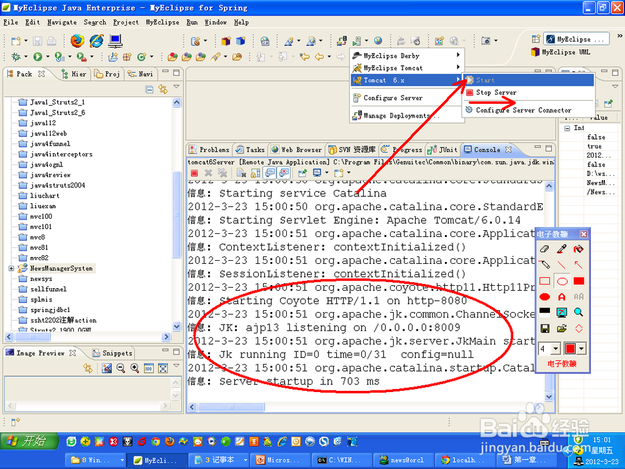Click the localh... taskbar button
The image size is (625, 469).
pos(464,460)
